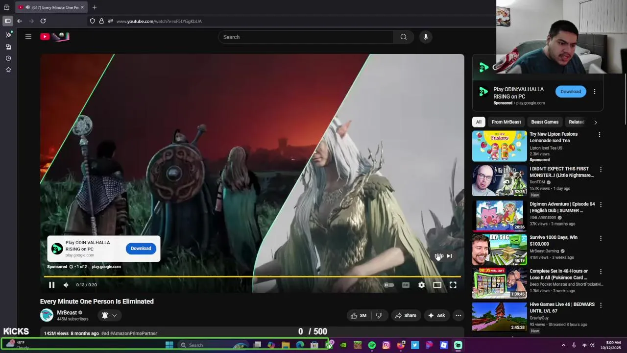The width and height of the screenshot is (627, 353).
Task: Open options for Survive 1000 Days video
Action: click(601, 238)
